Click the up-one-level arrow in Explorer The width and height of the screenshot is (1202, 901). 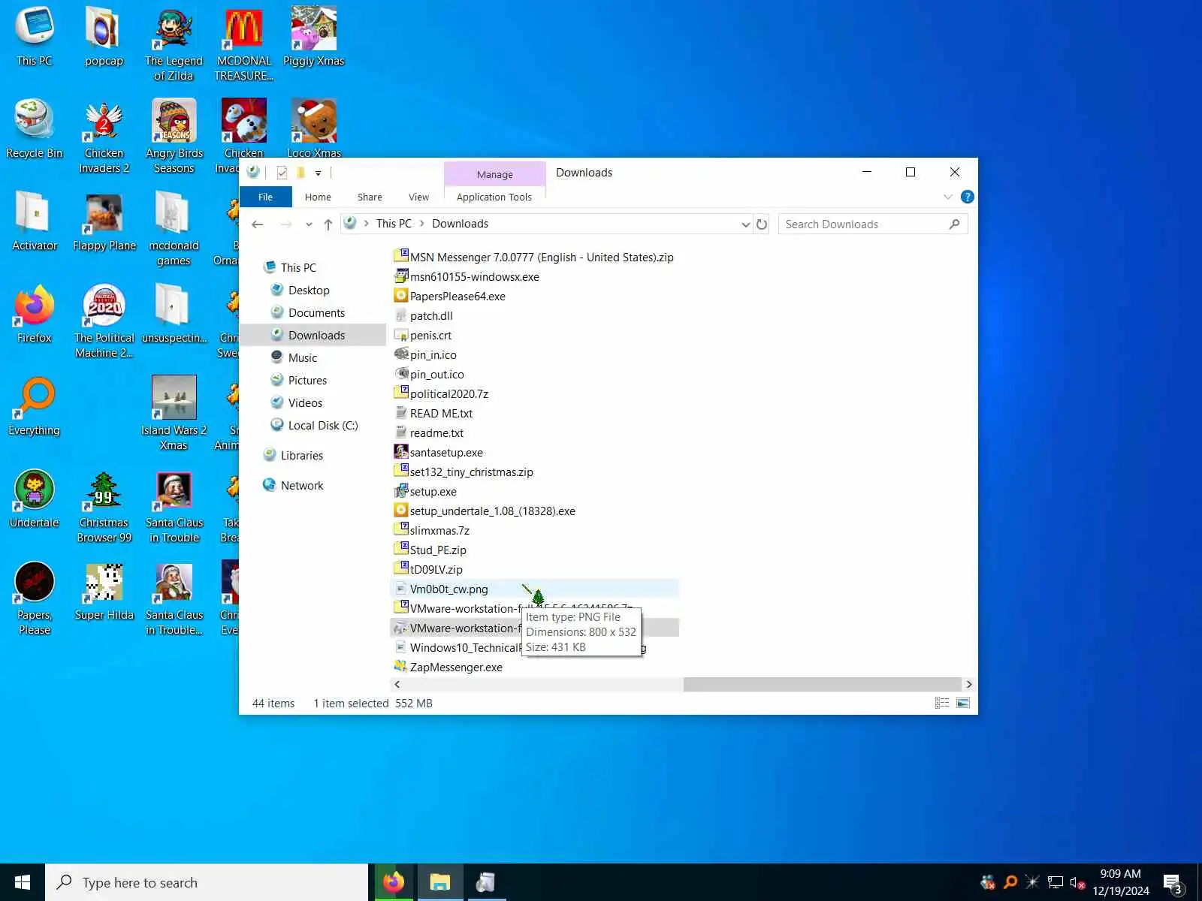pos(328,224)
